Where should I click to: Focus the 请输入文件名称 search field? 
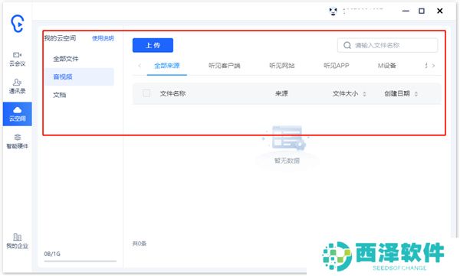click(387, 45)
